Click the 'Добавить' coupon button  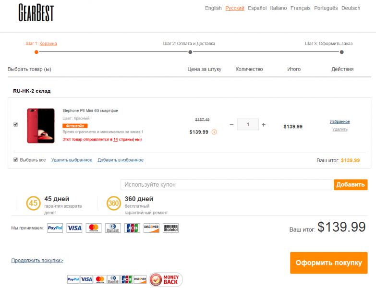351,184
